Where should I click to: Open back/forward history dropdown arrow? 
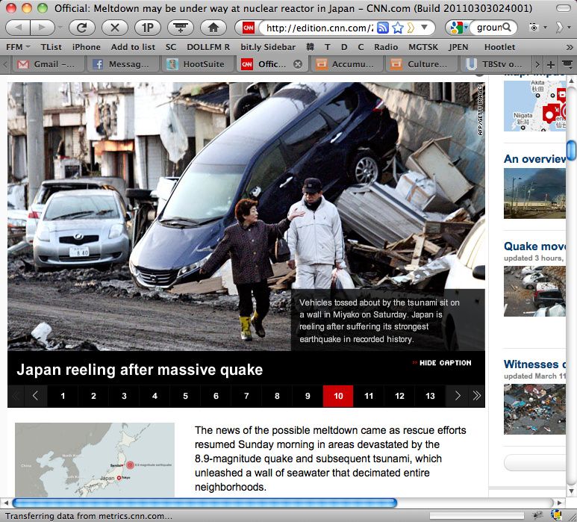pos(60,27)
